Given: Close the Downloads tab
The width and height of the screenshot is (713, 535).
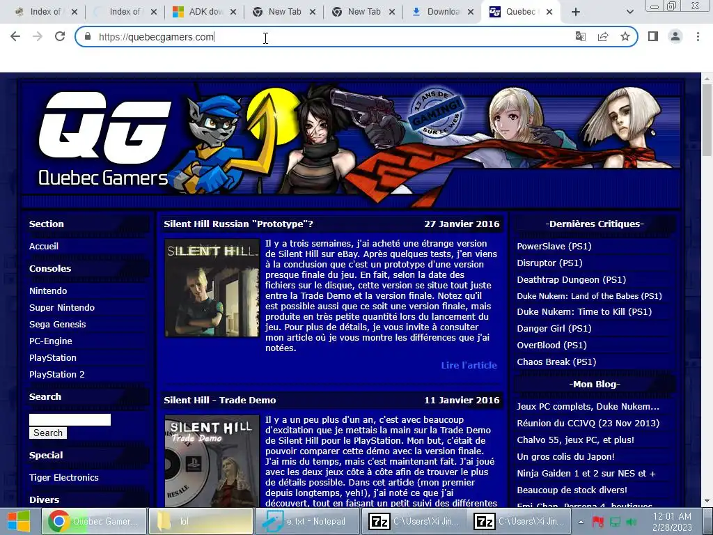Looking at the screenshot, I should (x=471, y=12).
